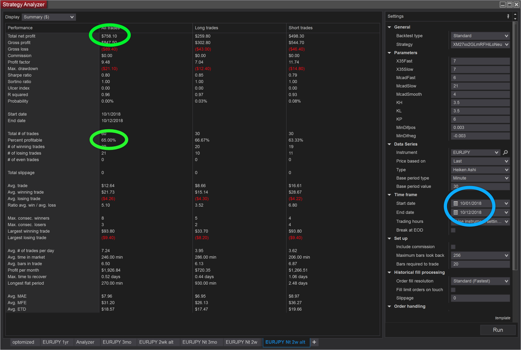
Task: Click the McadSmooth value field
Action: (x=480, y=94)
